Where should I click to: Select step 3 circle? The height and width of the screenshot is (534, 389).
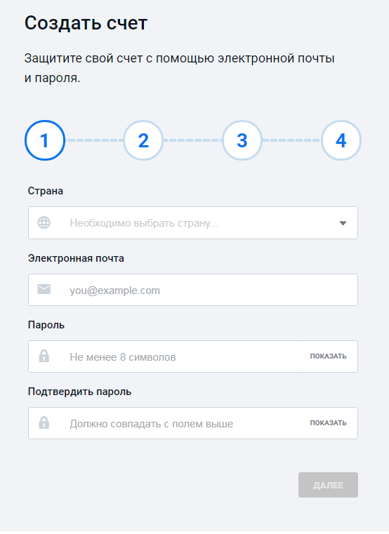click(x=242, y=140)
